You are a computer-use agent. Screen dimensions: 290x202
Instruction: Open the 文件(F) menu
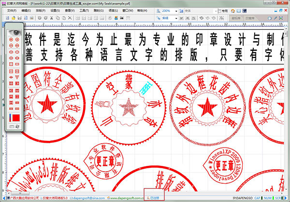coord(12,11)
